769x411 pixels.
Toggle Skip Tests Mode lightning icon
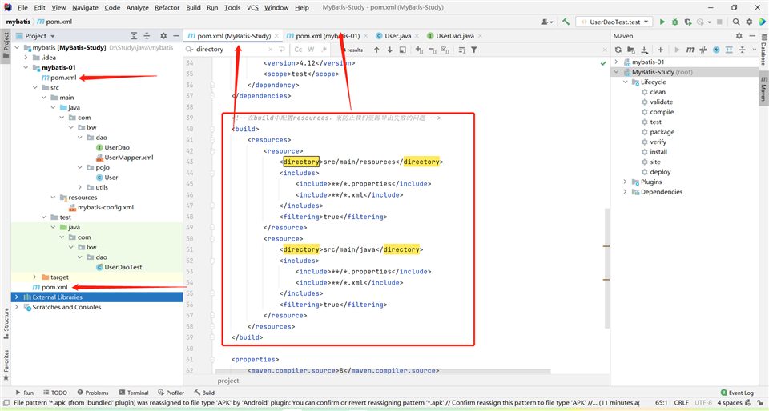click(x=716, y=50)
